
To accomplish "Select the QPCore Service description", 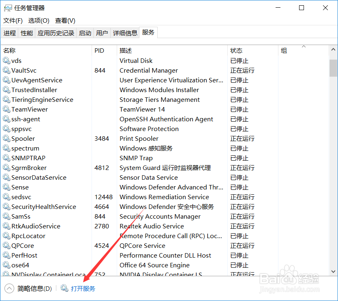I will [143, 245].
